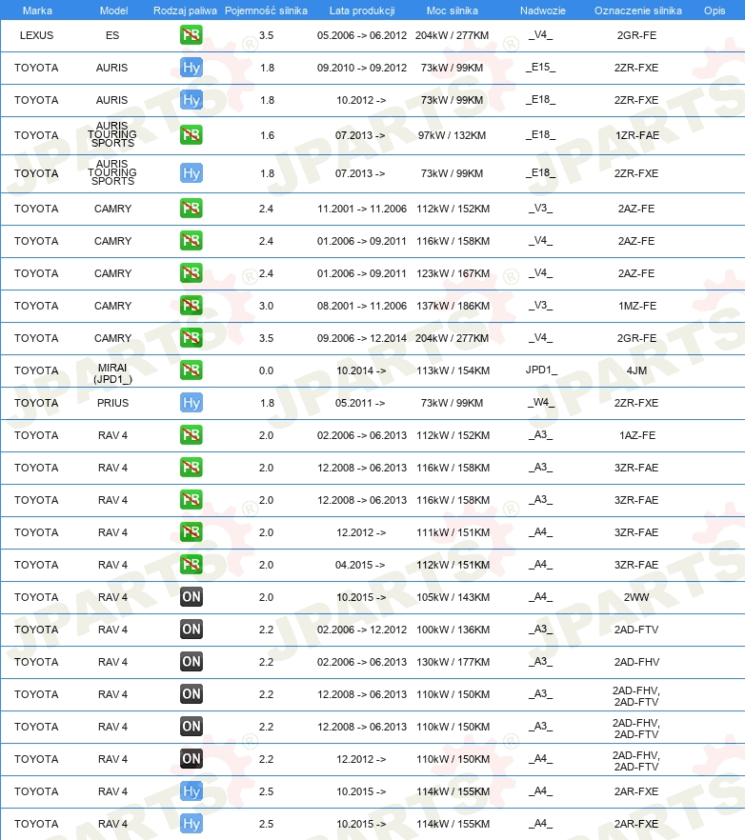Click the Model column header
This screenshot has width=745, height=840.
113,10
